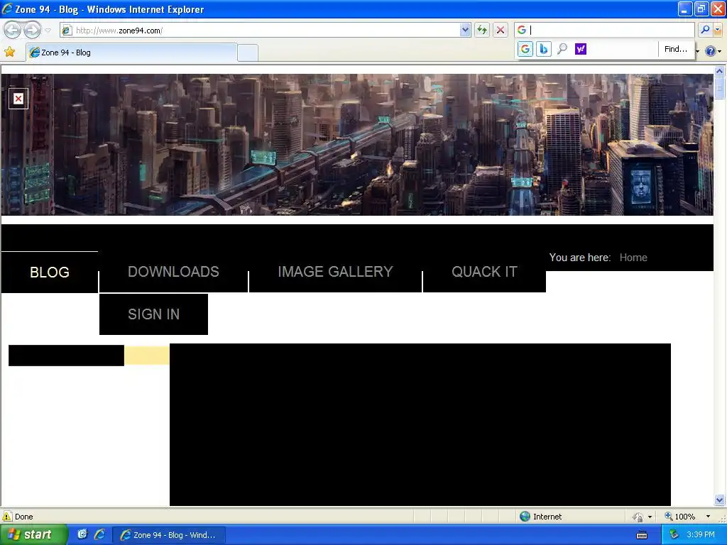Viewport: 727px width, 545px height.
Task: Open the BLOG navigation item
Action: click(50, 272)
